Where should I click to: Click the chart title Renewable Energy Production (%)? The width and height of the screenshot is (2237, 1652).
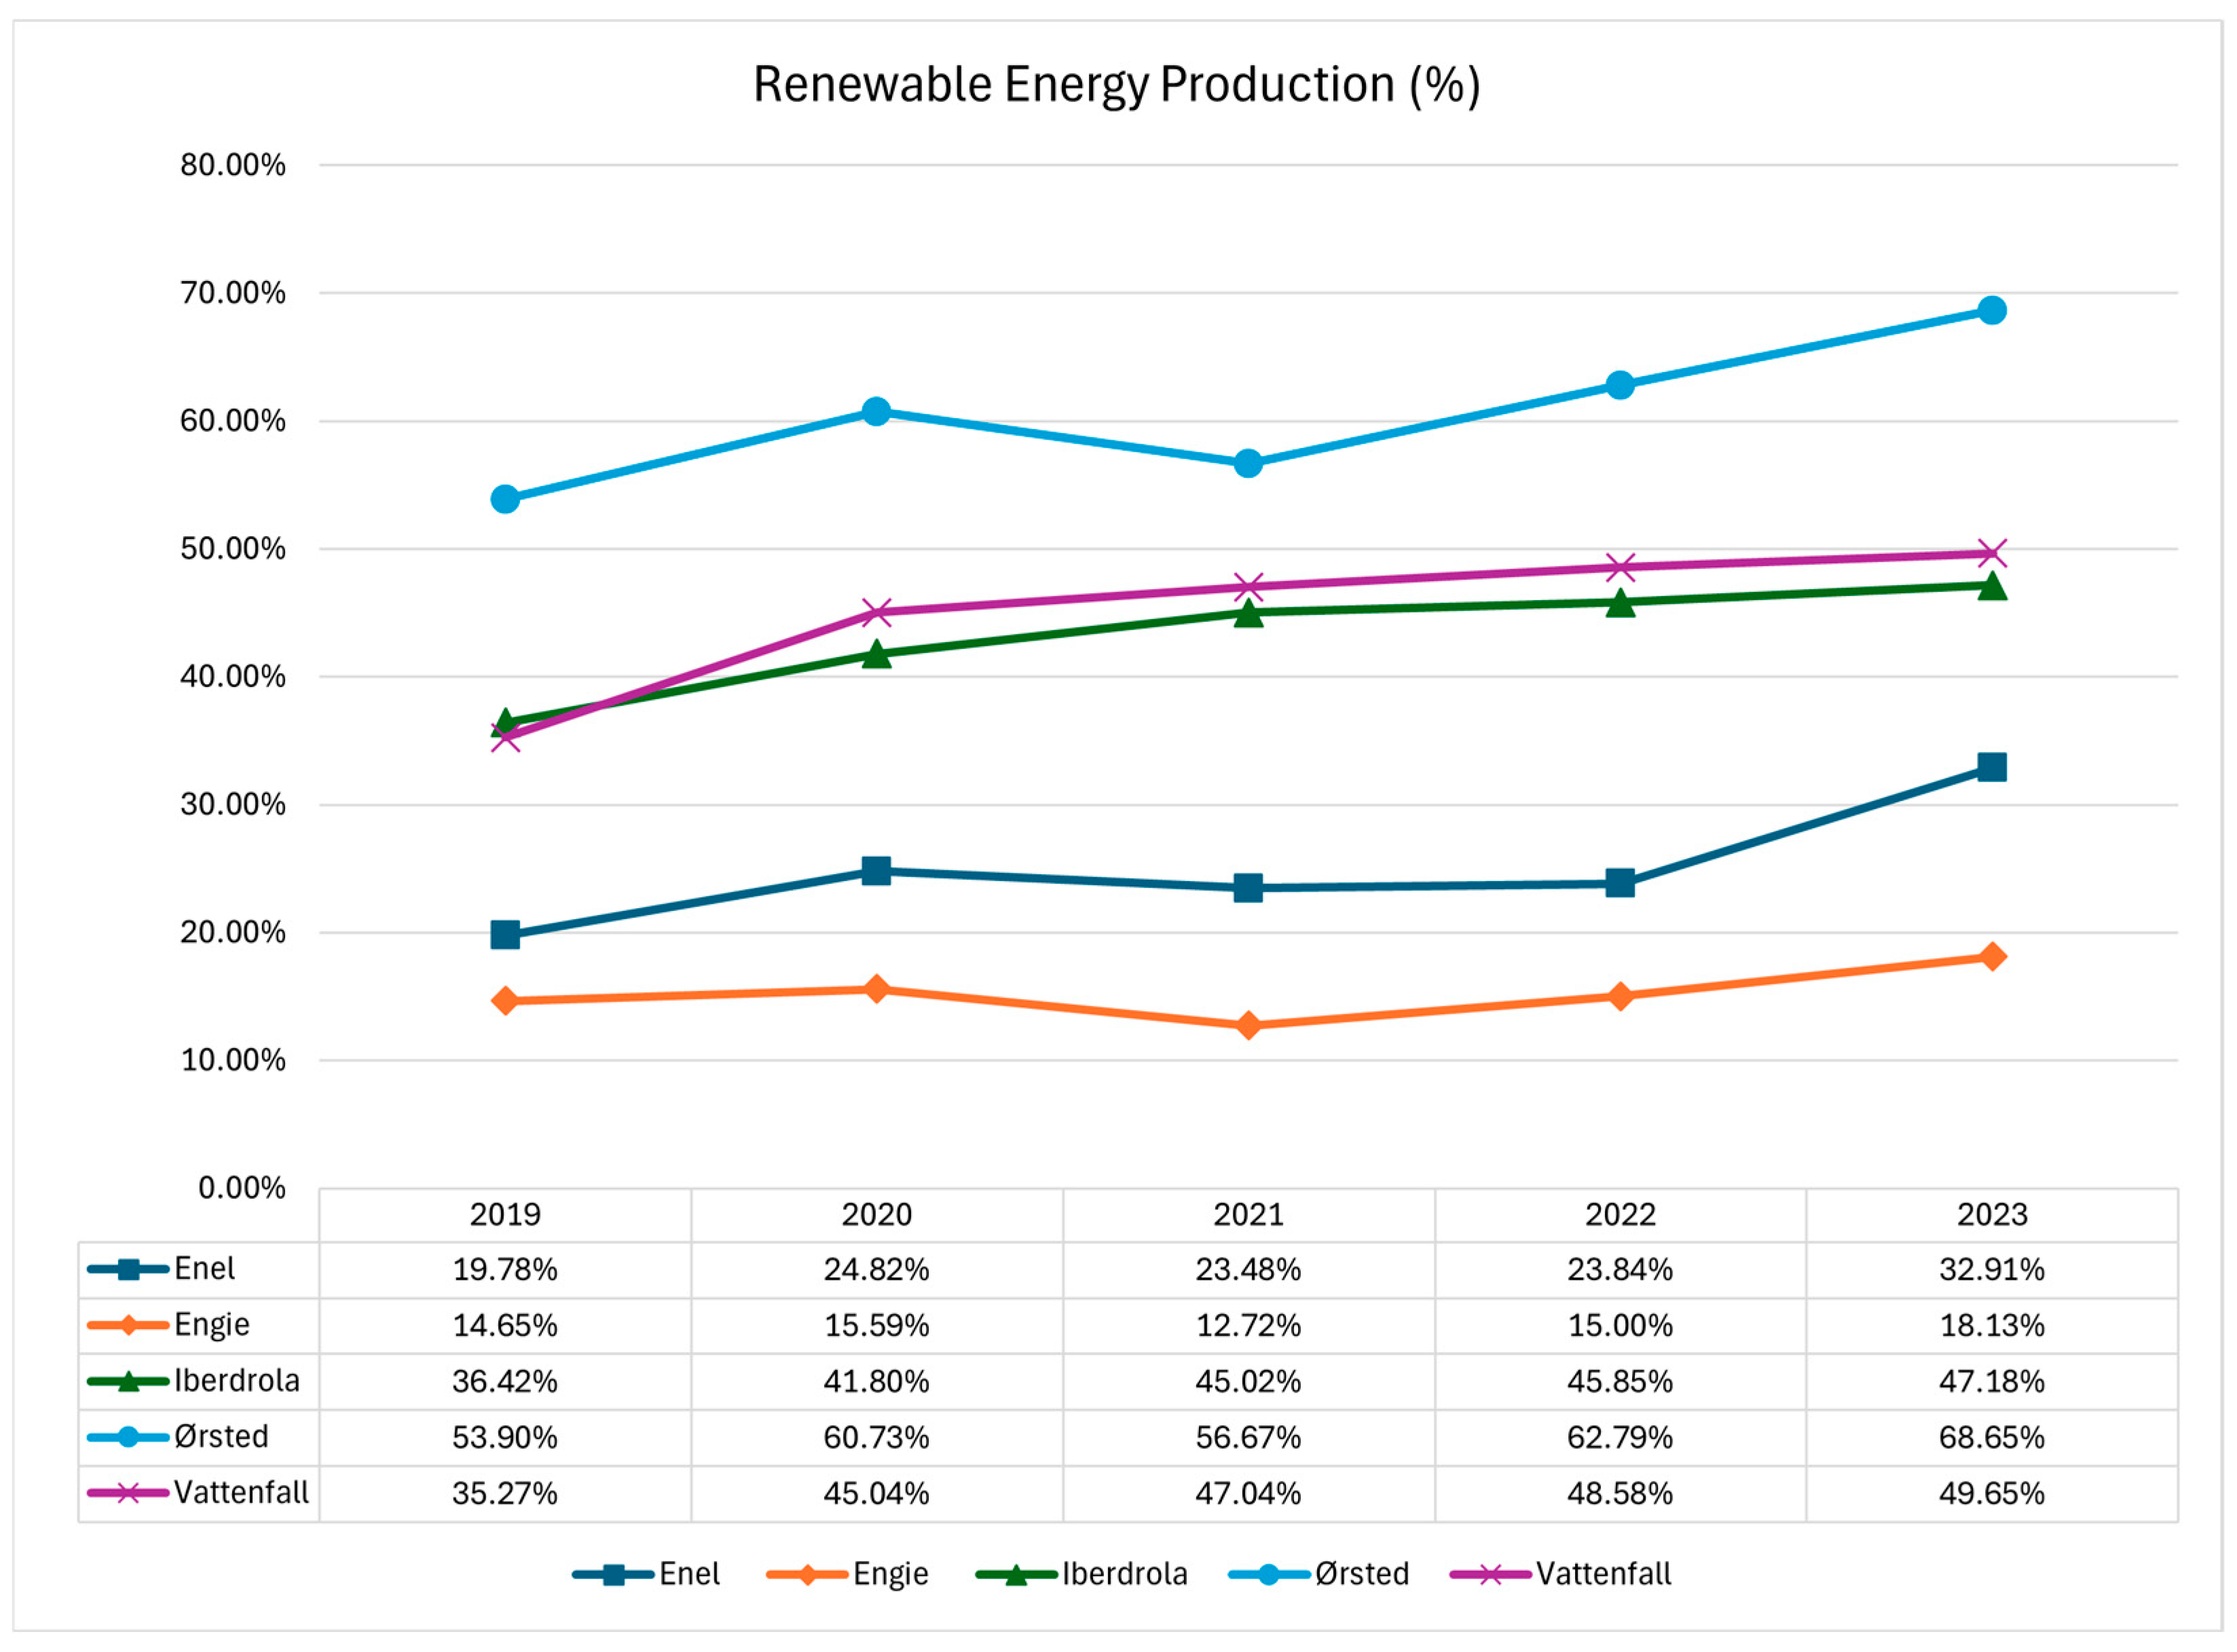1116,84
